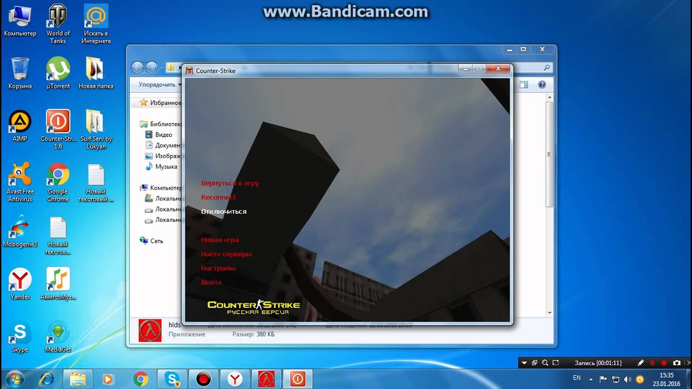Pause the Bandicam recording
This screenshot has width=692, height=389.
[x=653, y=363]
